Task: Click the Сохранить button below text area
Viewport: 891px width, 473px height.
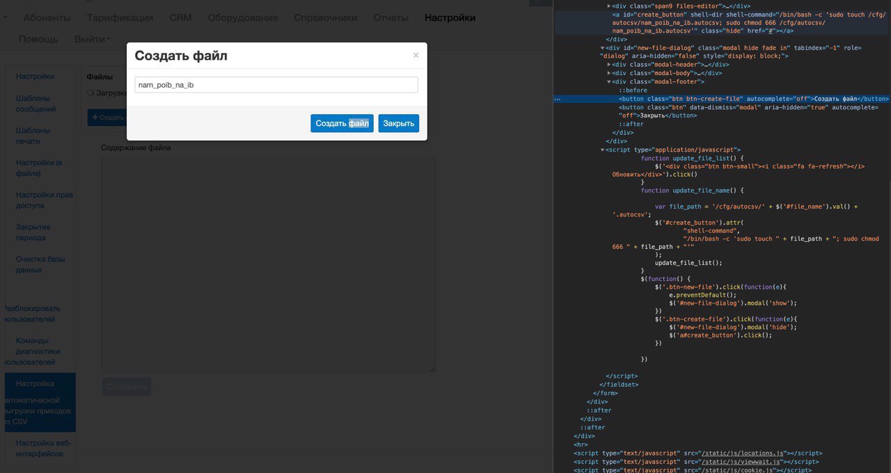Action: coord(126,387)
